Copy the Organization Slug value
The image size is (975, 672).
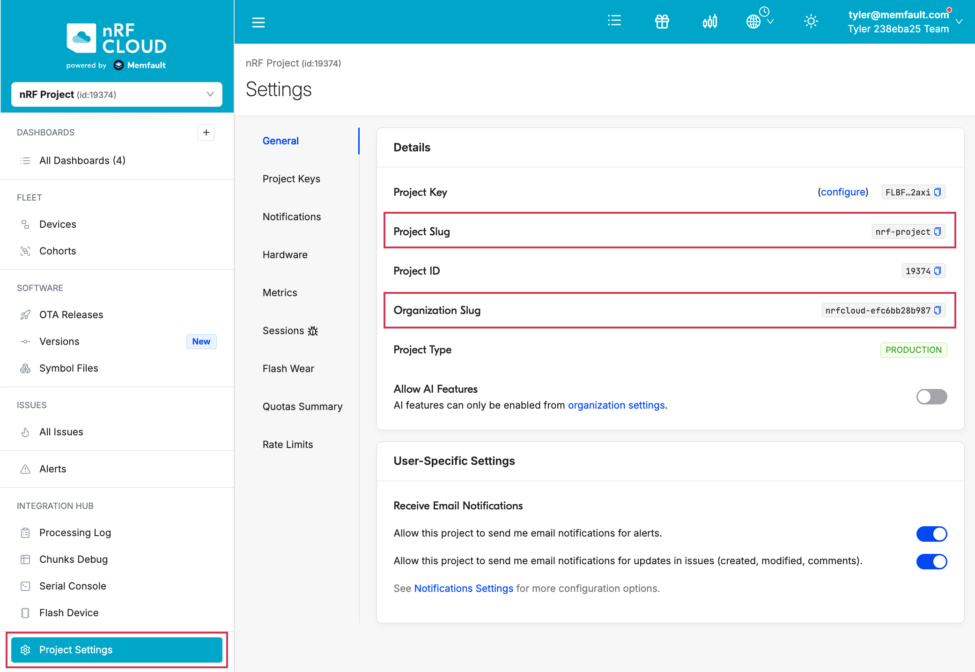tap(938, 310)
